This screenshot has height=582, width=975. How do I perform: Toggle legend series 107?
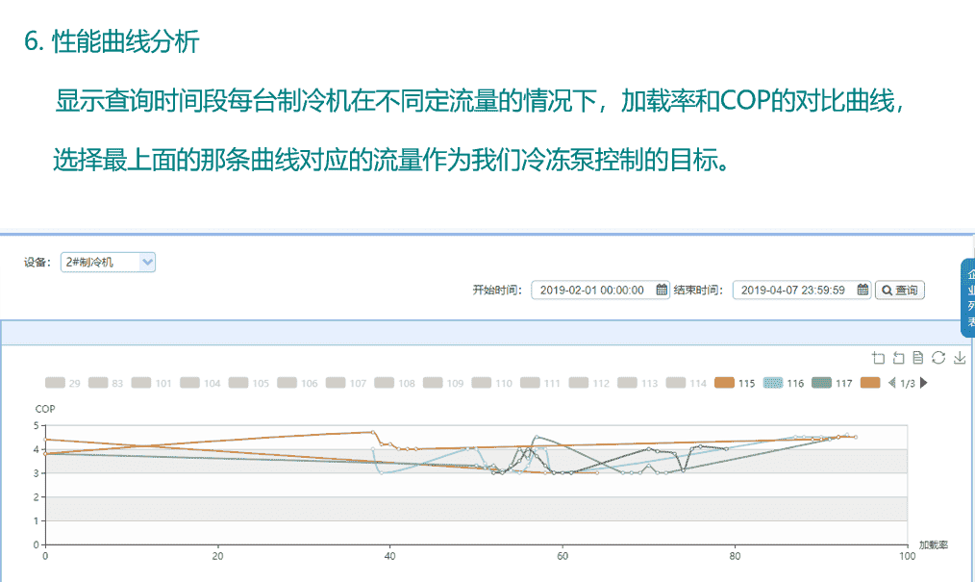point(346,383)
